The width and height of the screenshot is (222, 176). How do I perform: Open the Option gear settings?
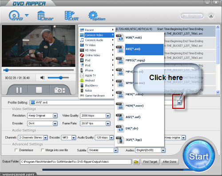tap(97, 15)
